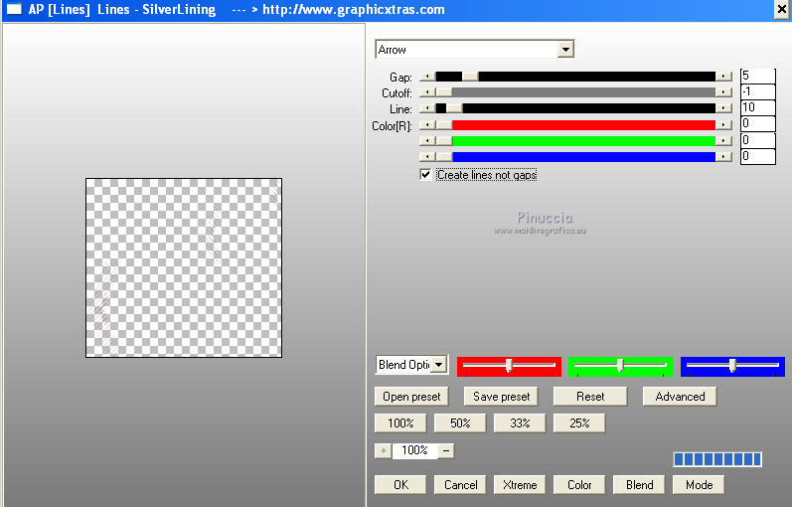This screenshot has height=507, width=792.
Task: Set preview zoom to 100%
Action: [x=400, y=423]
